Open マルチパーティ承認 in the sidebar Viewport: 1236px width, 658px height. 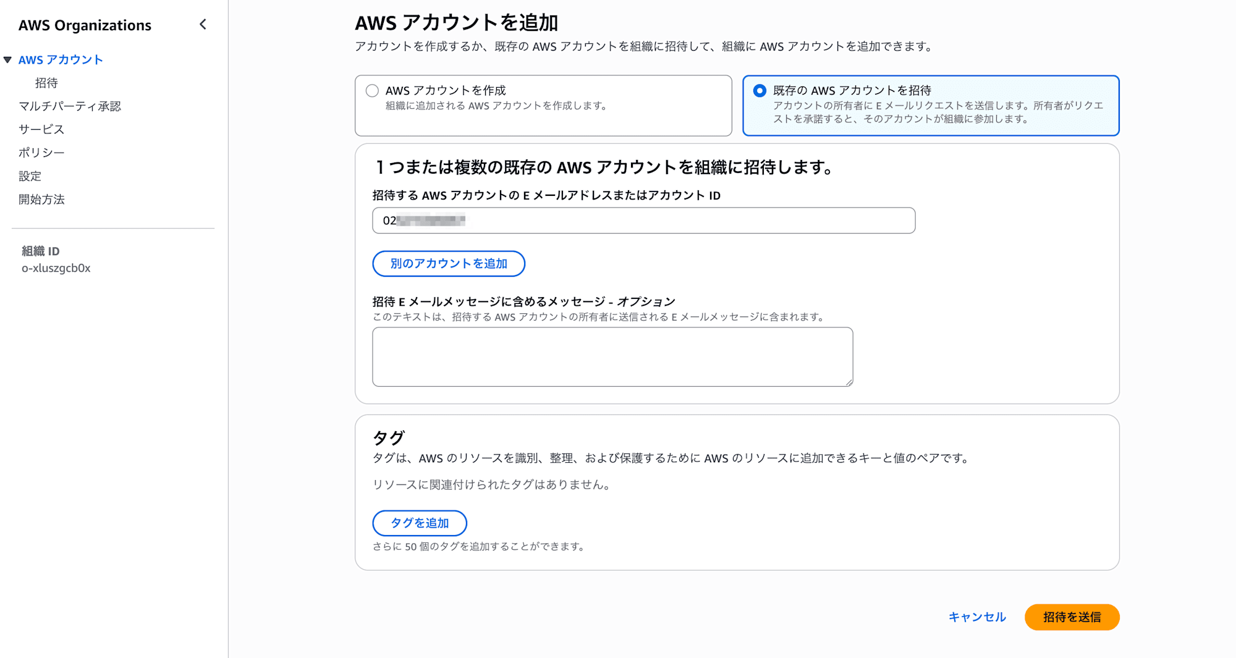[x=70, y=106]
